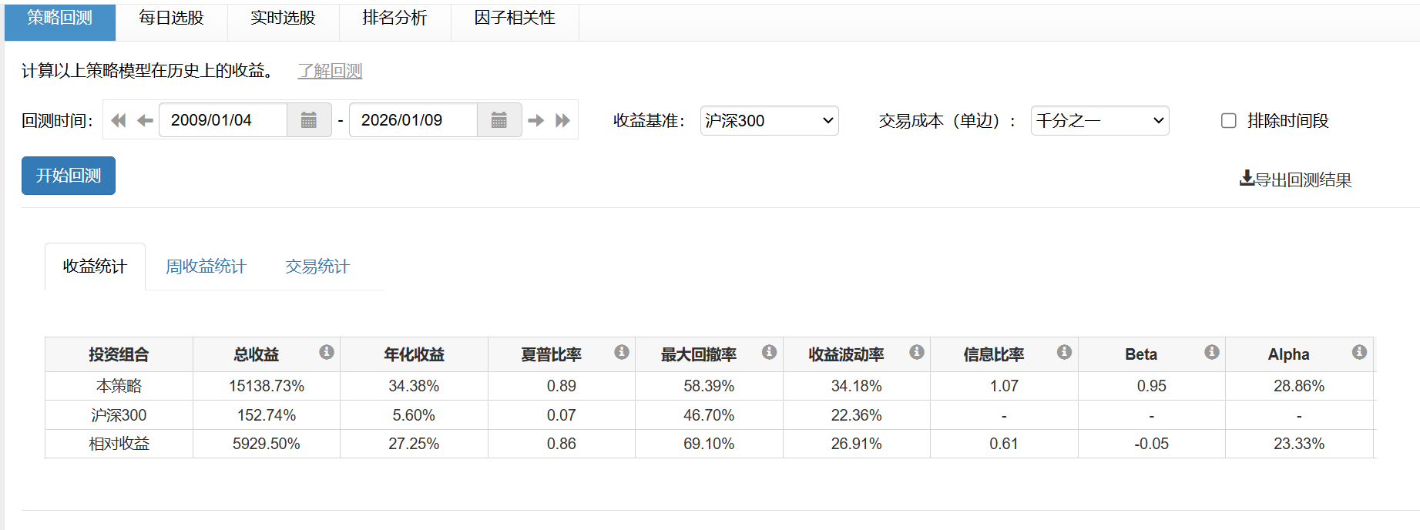
Task: Open the 周收益统计 tab
Action: [x=206, y=267]
